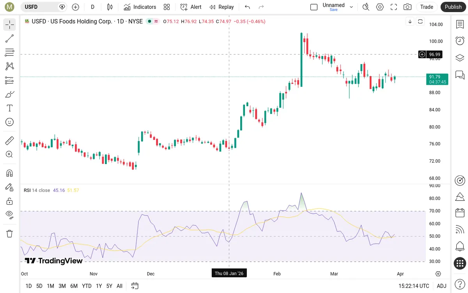
Task: Select the 3M date range
Action: pos(62,286)
